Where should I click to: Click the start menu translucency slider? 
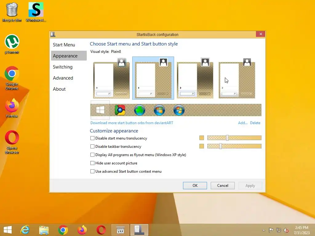pyautogui.click(x=234, y=138)
